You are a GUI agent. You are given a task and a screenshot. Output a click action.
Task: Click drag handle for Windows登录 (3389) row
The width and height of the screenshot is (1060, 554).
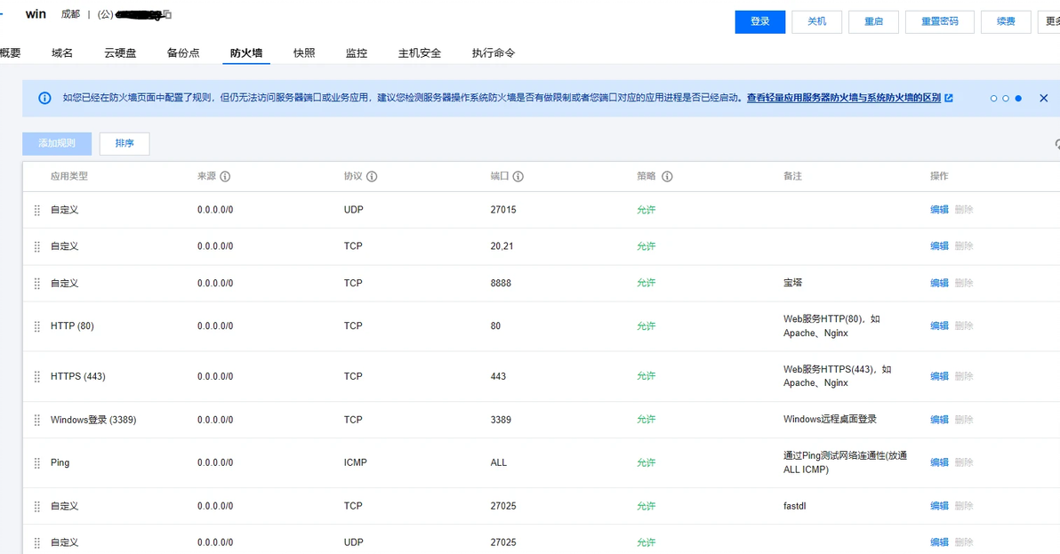tap(37, 421)
